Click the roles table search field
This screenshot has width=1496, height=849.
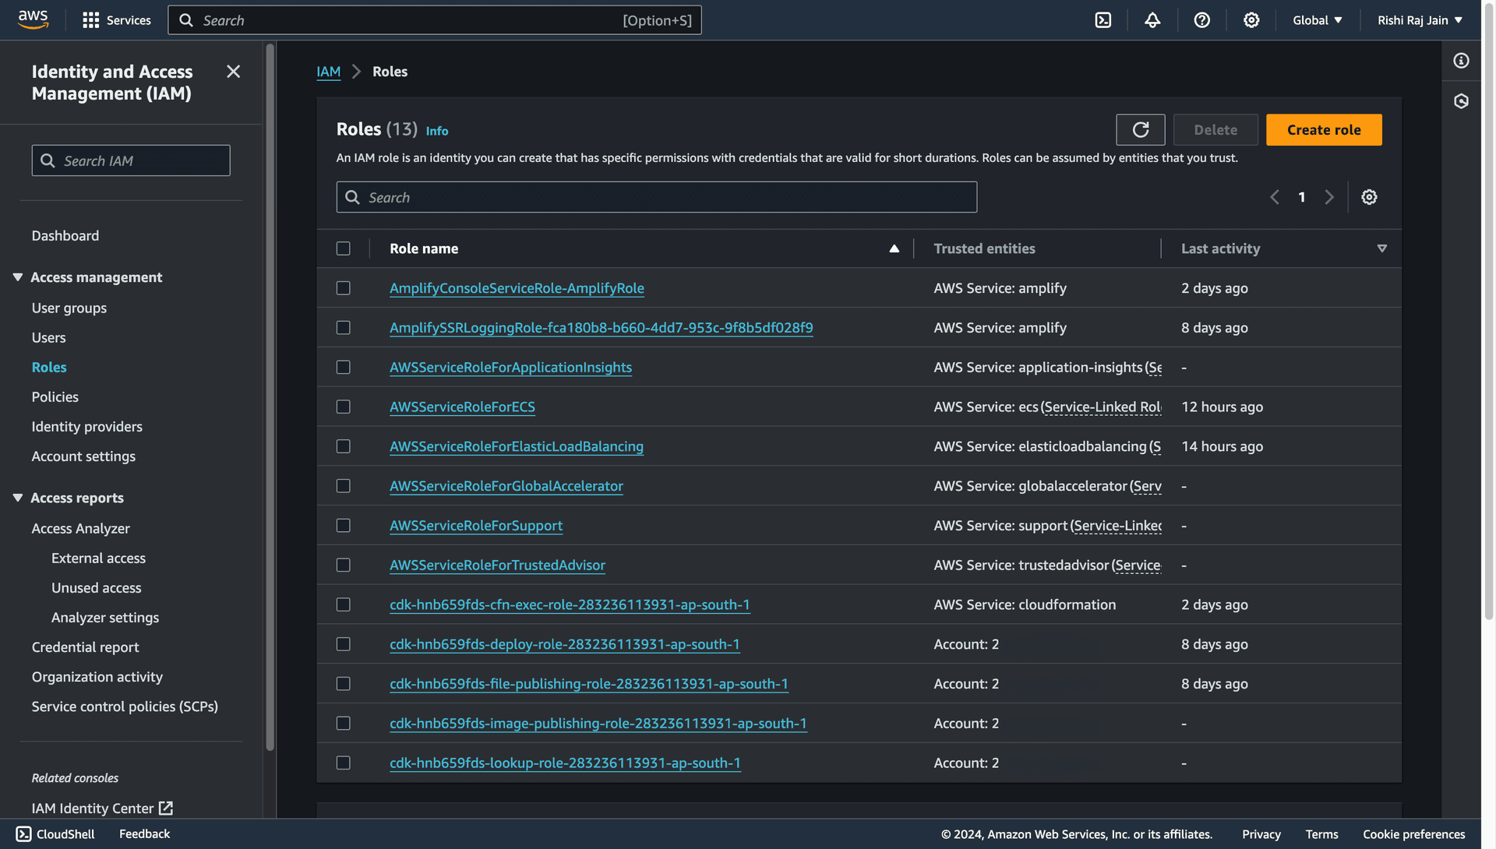[656, 197]
